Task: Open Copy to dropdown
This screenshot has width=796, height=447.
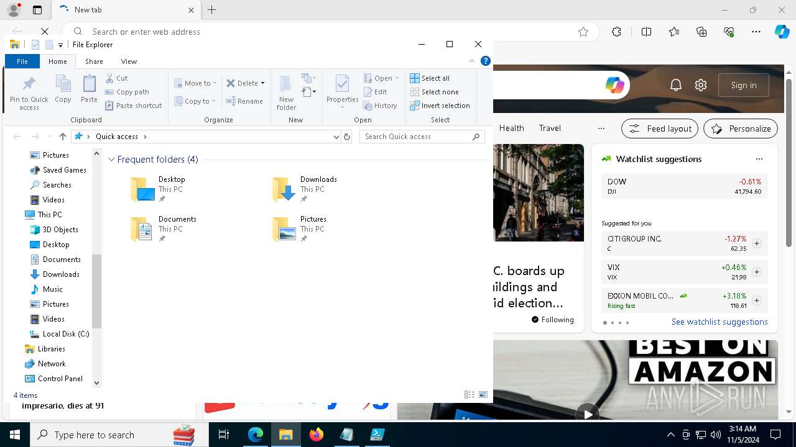Action: 195,101
